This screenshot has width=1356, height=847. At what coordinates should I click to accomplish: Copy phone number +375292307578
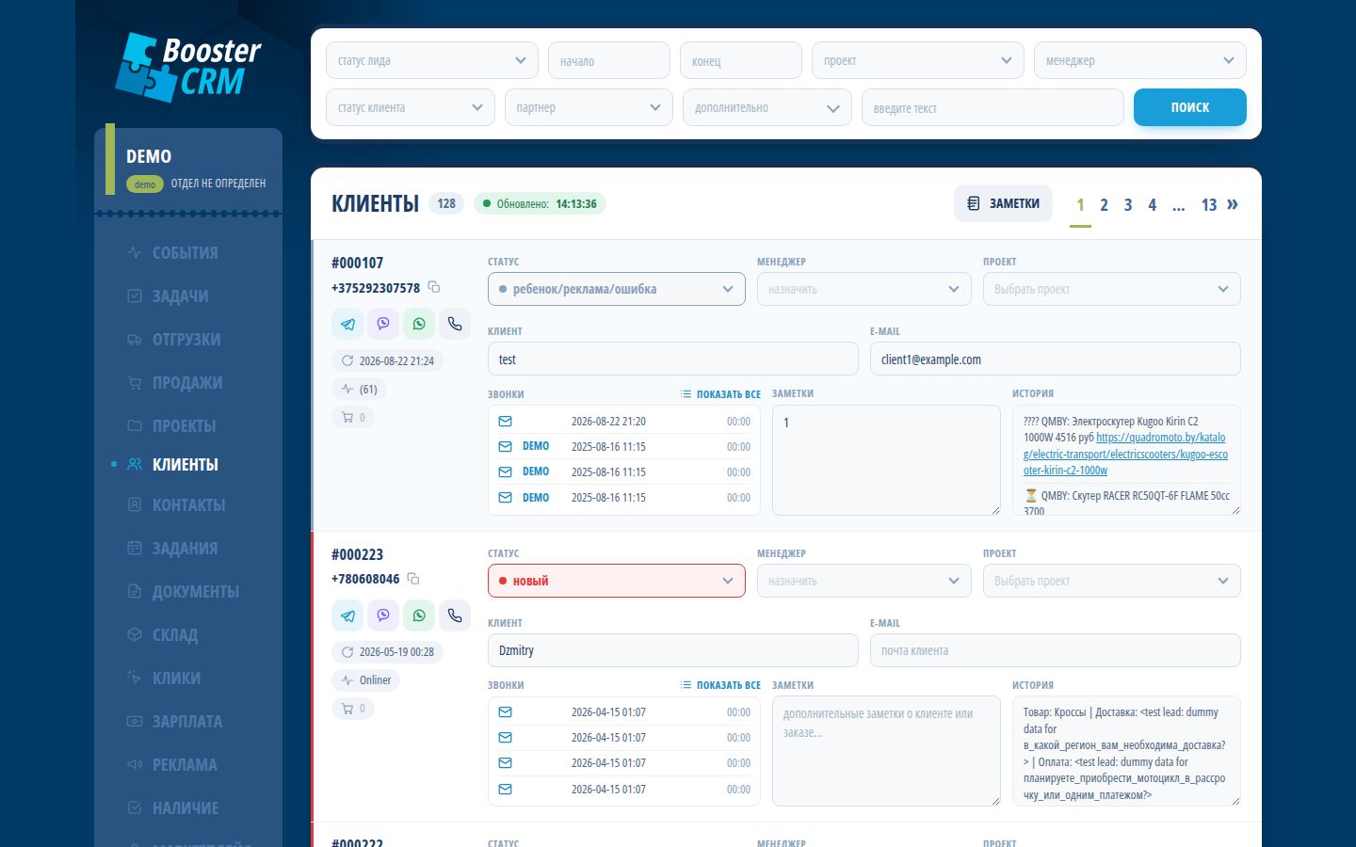[x=434, y=287]
